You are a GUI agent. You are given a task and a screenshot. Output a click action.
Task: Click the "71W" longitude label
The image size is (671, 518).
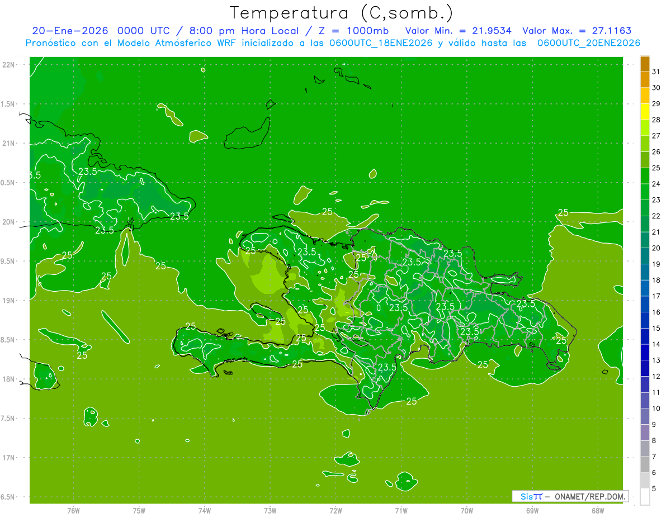401,511
